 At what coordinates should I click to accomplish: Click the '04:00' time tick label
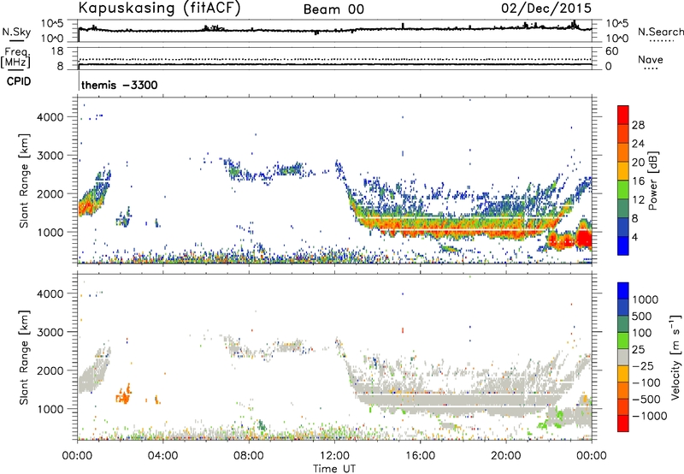pyautogui.click(x=162, y=456)
